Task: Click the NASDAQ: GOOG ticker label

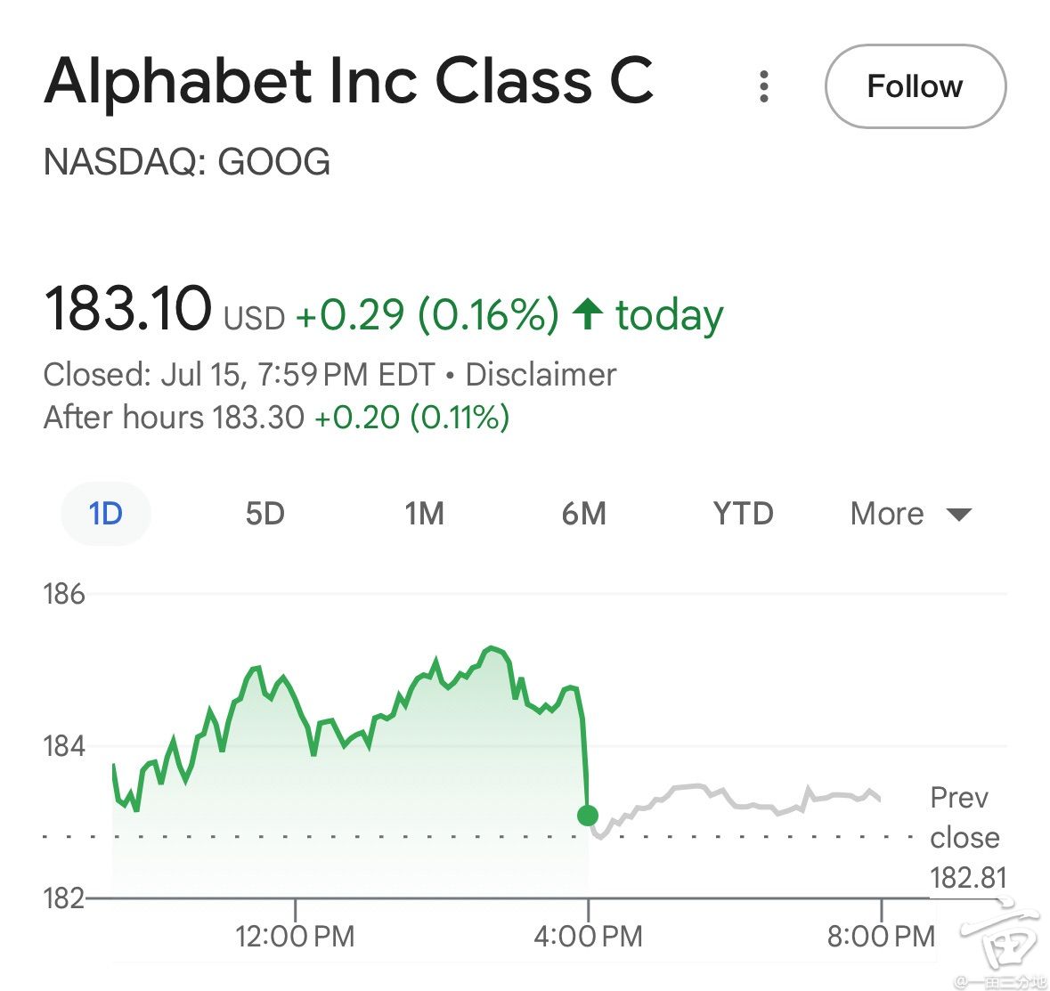Action: click(x=187, y=162)
